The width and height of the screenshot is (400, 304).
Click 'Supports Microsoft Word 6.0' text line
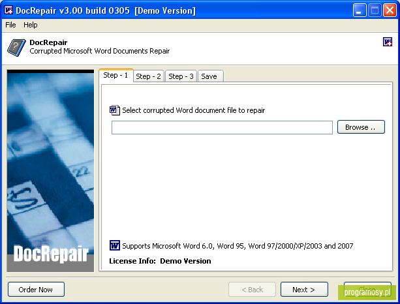[x=238, y=246]
